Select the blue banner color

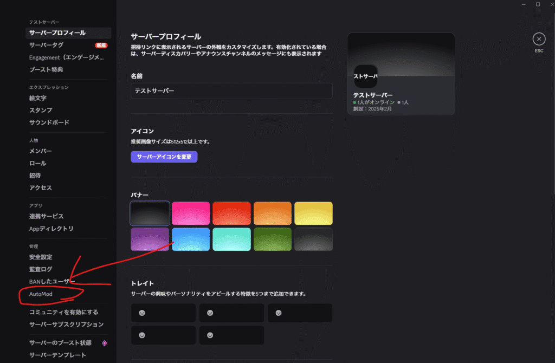[191, 239]
